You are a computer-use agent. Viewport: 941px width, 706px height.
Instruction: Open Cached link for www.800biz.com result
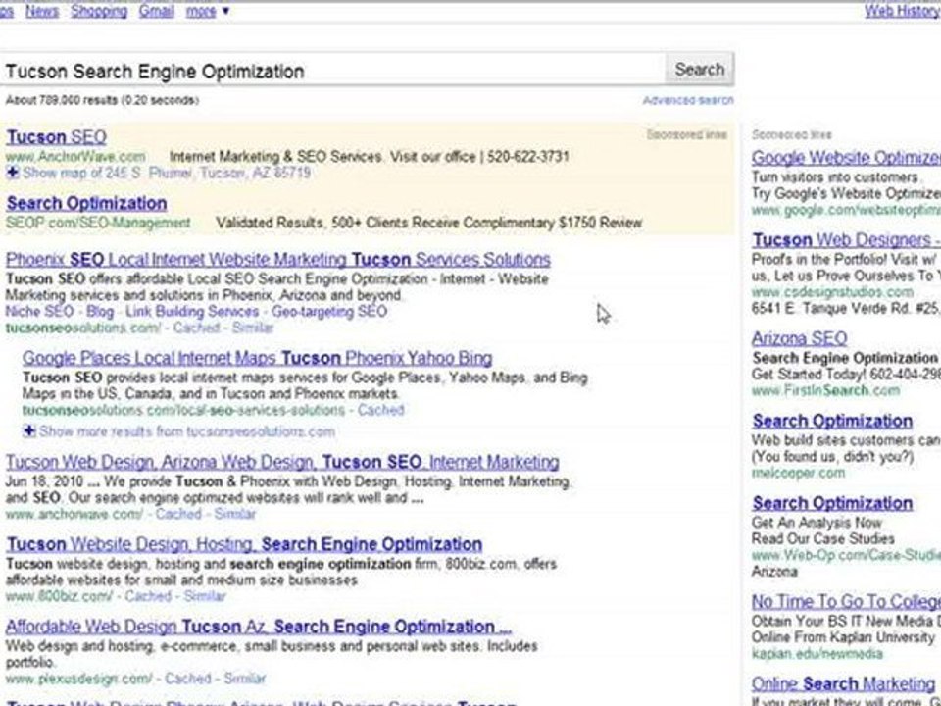(148, 596)
